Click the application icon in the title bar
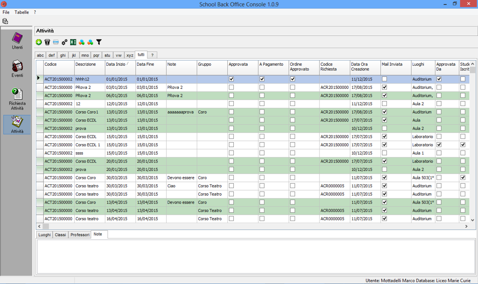This screenshot has width=478, height=284. [4, 4]
